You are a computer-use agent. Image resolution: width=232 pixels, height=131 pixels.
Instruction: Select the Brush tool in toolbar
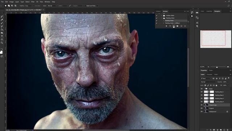coord(2,23)
